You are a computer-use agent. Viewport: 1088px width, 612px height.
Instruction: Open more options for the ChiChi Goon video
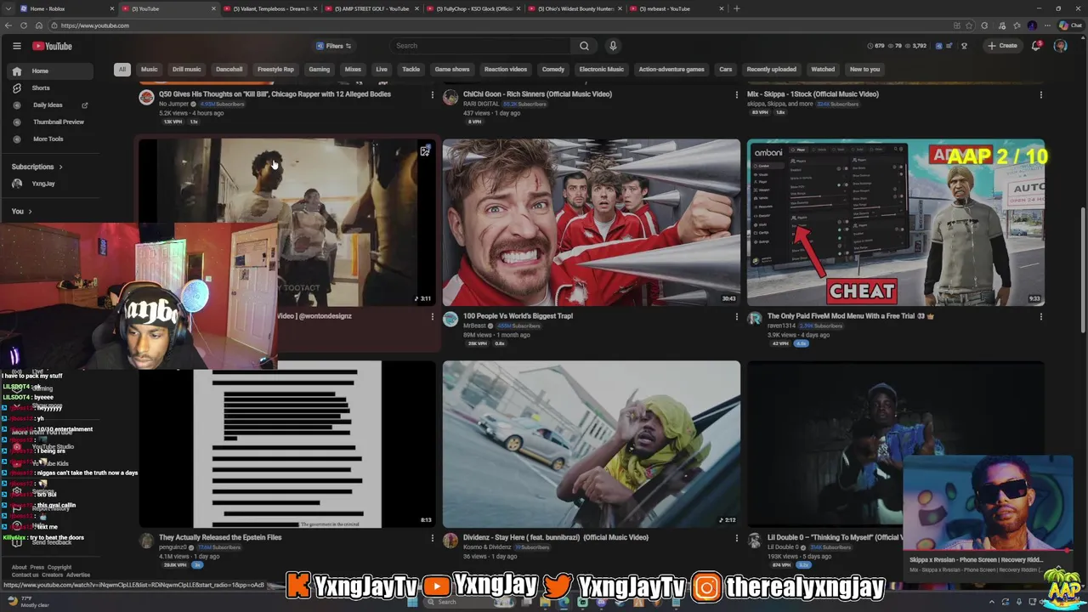(736, 95)
